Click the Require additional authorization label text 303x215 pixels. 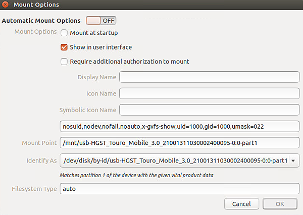[129, 62]
